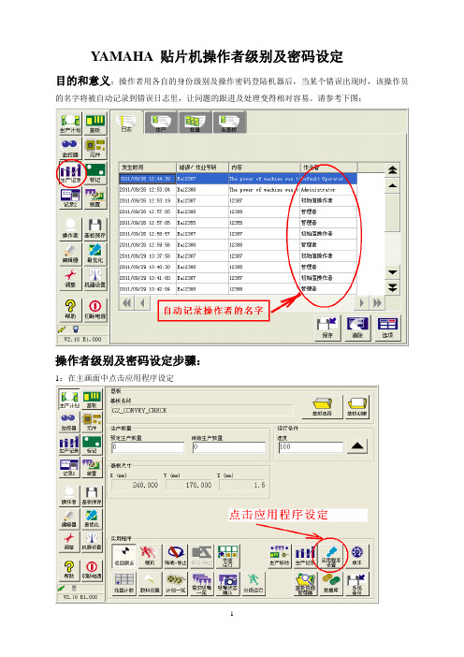Click 基板保存 floppy icon in upper screenshot
Image resolution: width=464 pixels, height=657 pixels.
pyautogui.click(x=95, y=228)
